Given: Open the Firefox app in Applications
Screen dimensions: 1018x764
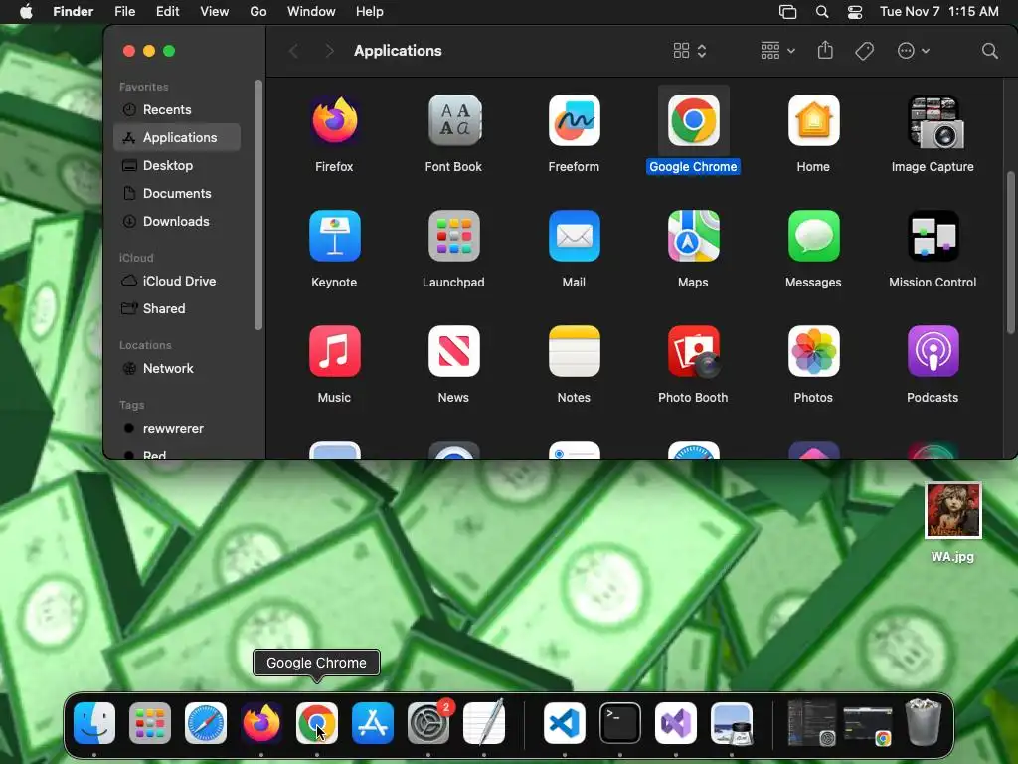Looking at the screenshot, I should [x=334, y=120].
